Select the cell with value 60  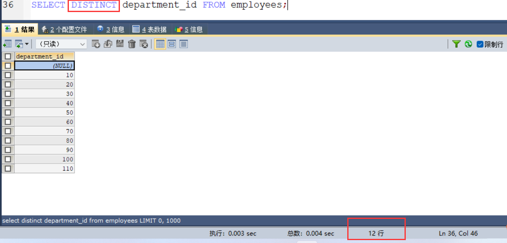point(44,122)
